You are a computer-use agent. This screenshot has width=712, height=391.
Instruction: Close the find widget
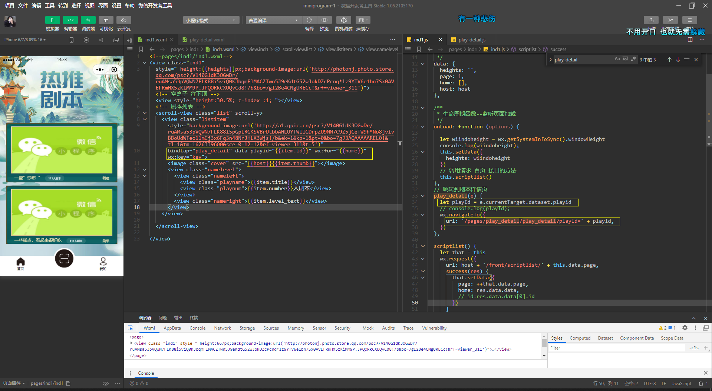pyautogui.click(x=696, y=60)
